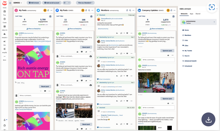Click the floating download button
The width and height of the screenshot is (220, 131).
pyautogui.click(x=208, y=120)
